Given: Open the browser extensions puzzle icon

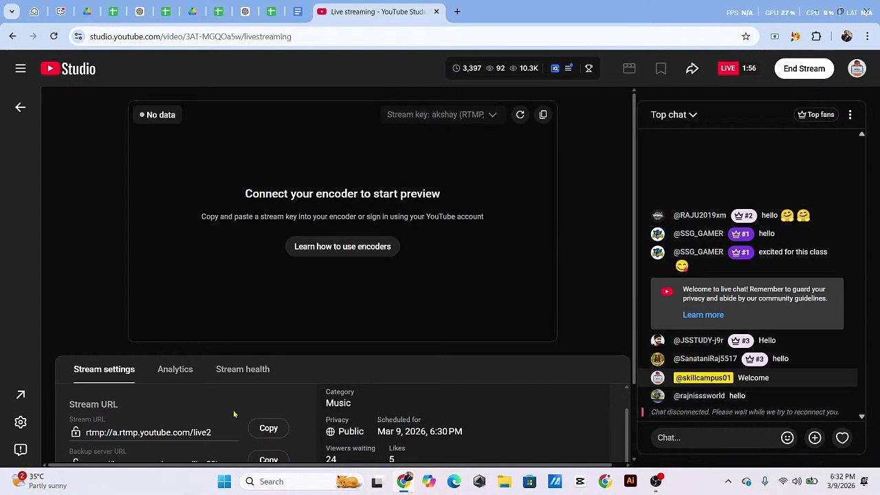Looking at the screenshot, I should [x=817, y=36].
